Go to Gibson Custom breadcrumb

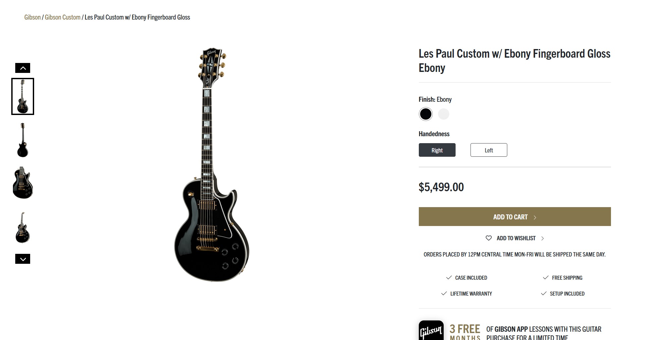pos(63,17)
